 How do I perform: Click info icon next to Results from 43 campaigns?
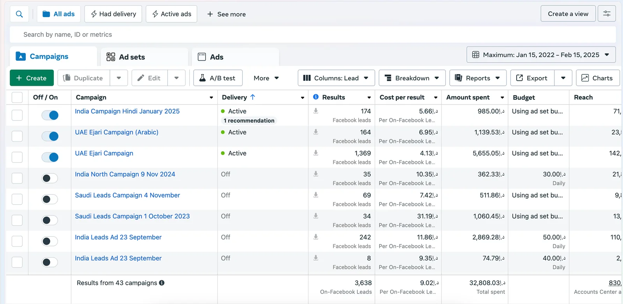coord(162,283)
